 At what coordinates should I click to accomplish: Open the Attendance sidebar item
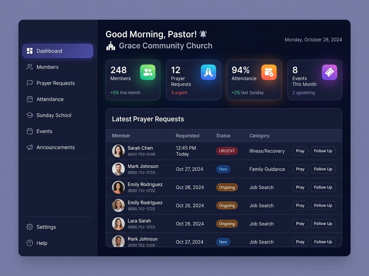tap(58, 99)
